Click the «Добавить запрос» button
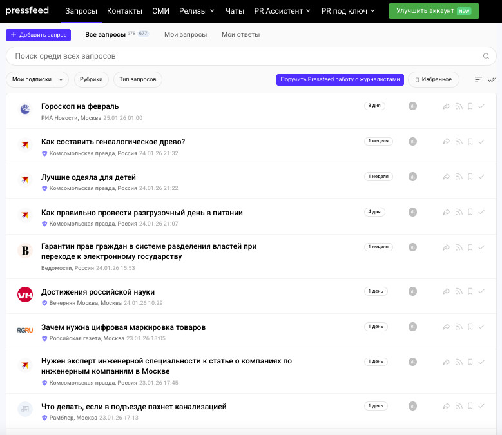502x435 pixels. 38,35
